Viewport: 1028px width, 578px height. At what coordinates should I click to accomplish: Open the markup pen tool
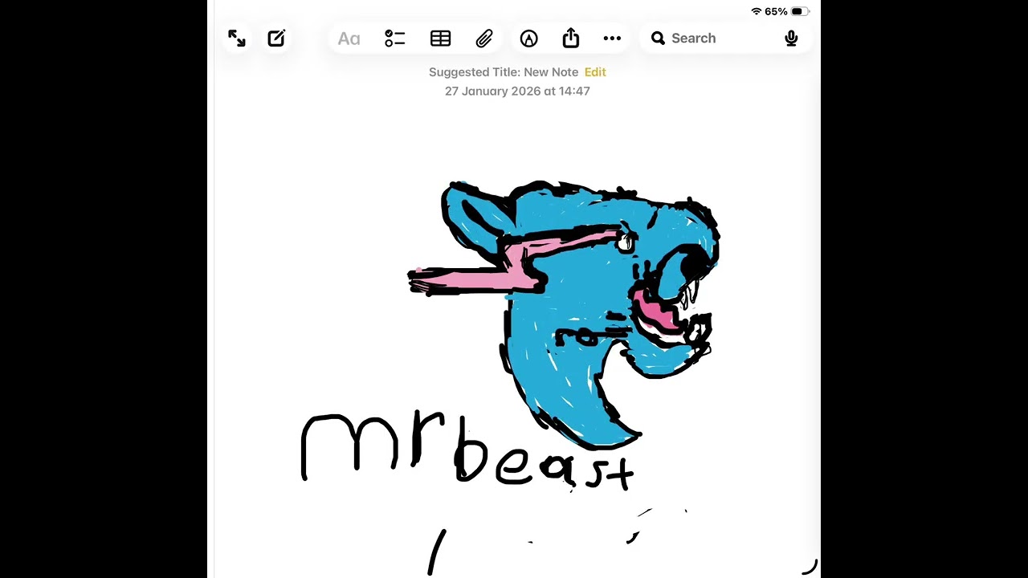click(528, 38)
